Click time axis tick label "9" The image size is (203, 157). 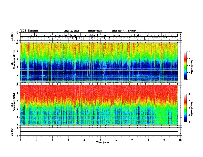(x=164, y=140)
